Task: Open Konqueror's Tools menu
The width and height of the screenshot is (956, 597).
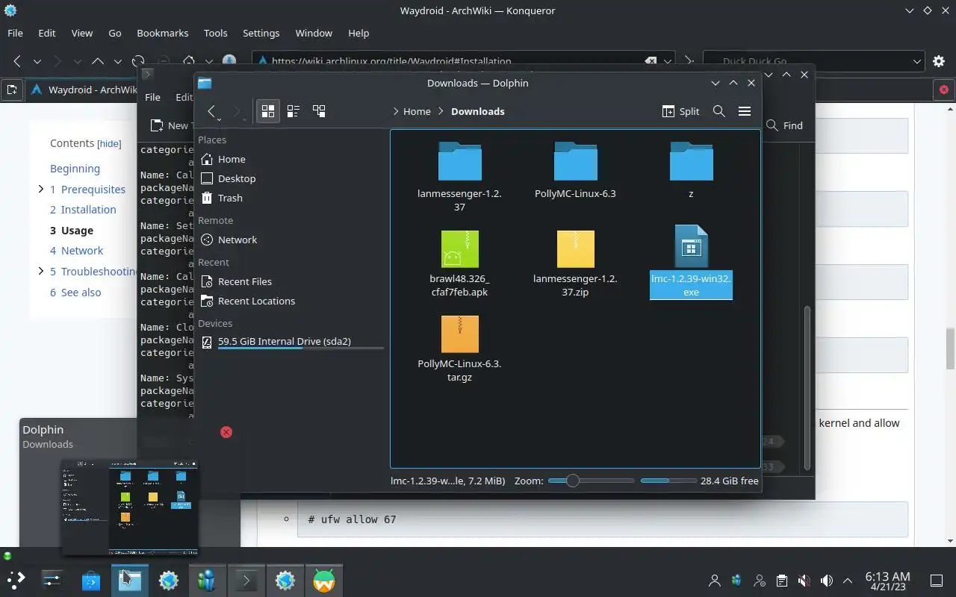Action: 215,33
